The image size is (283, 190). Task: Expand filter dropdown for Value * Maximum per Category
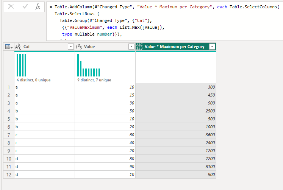coord(212,47)
